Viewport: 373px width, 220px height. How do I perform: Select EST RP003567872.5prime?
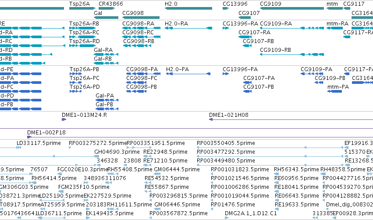point(178,213)
